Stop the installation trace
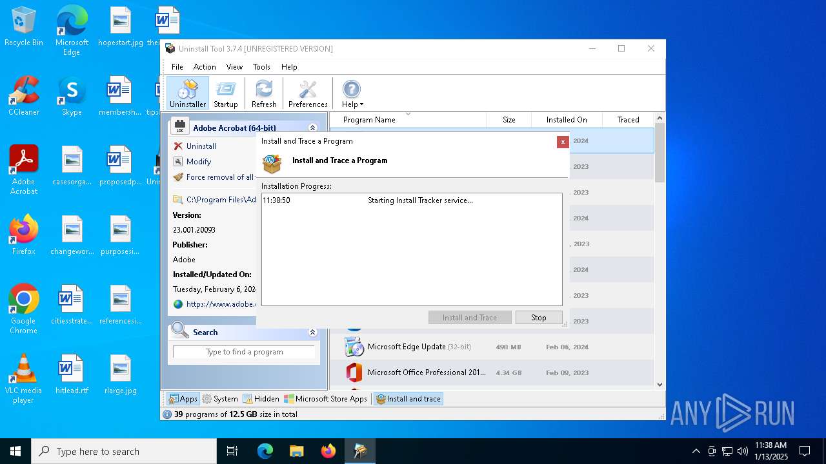This screenshot has width=826, height=464. (x=539, y=318)
